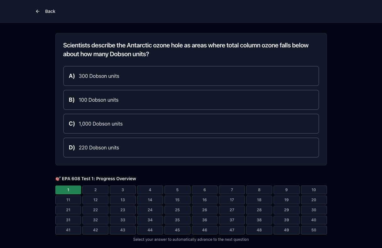Choose answer B) 100 Dobson units
Image resolution: width=382 pixels, height=248 pixels.
(x=191, y=100)
